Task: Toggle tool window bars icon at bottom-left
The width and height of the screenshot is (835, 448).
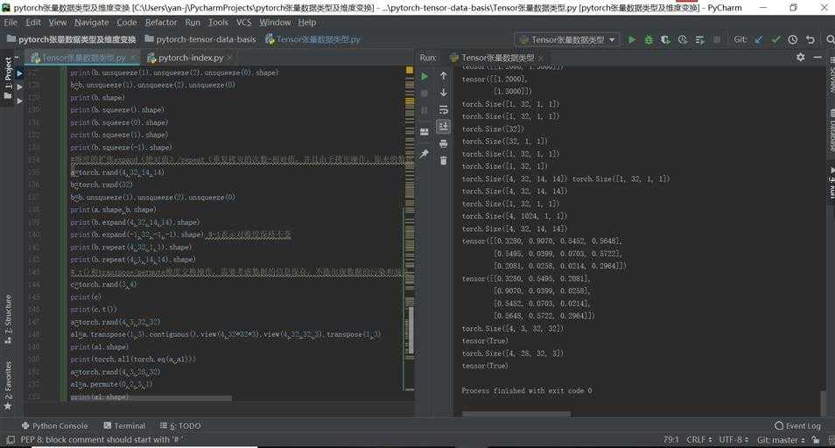Action: point(11,440)
